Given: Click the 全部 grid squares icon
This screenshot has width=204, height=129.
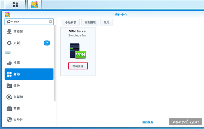Looking at the screenshot, I should 9,74.
